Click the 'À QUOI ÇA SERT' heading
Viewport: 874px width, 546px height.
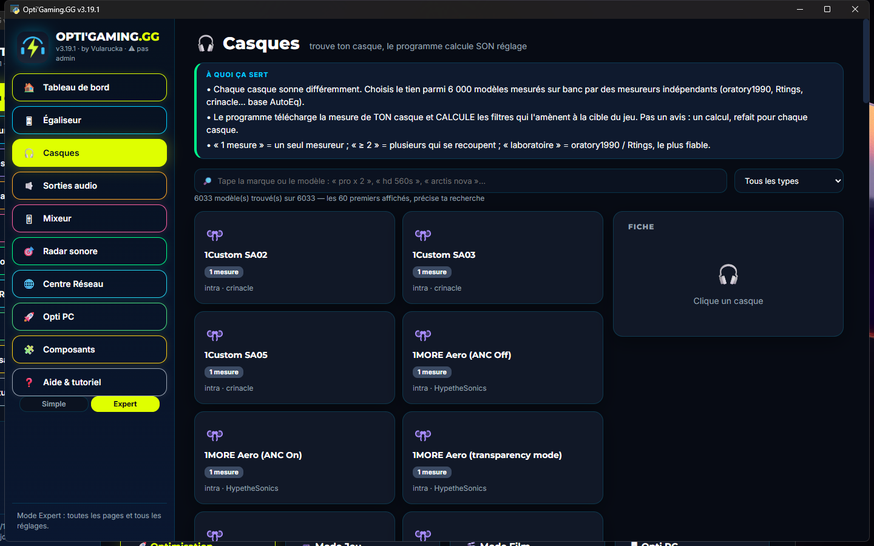click(237, 75)
